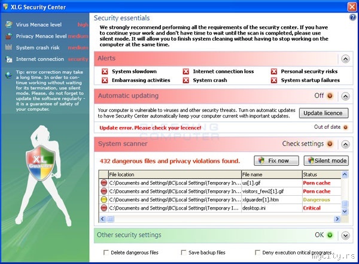The width and height of the screenshot is (359, 264).
Task: Close the XLG Security Center window
Action: 352,7
